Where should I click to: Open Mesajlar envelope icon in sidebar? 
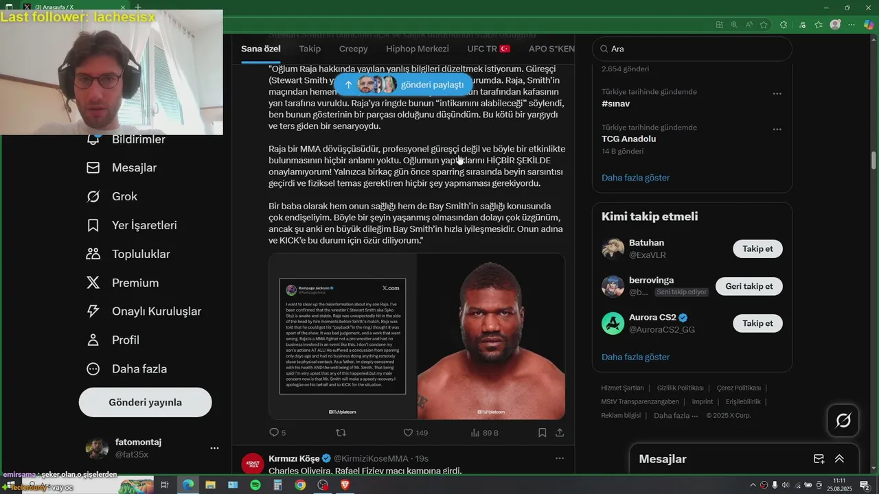(93, 167)
